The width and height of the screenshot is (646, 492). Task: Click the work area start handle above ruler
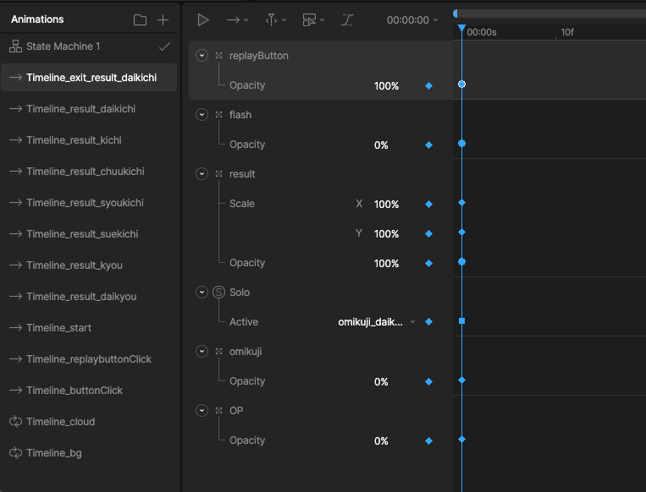(456, 14)
